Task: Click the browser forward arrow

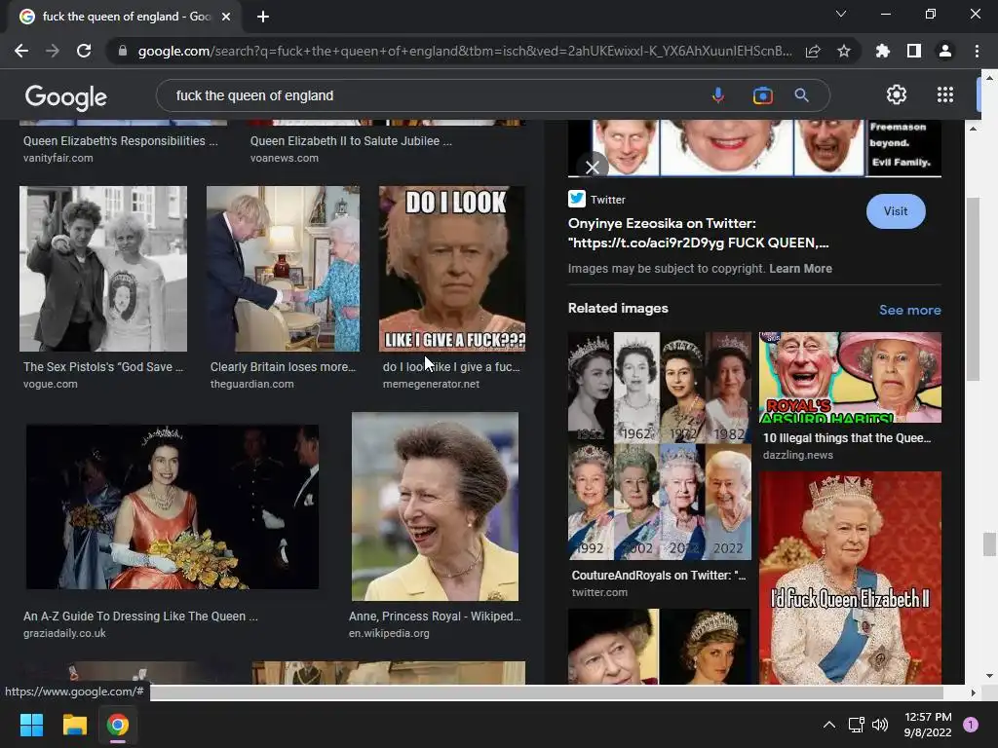Action: point(53,51)
